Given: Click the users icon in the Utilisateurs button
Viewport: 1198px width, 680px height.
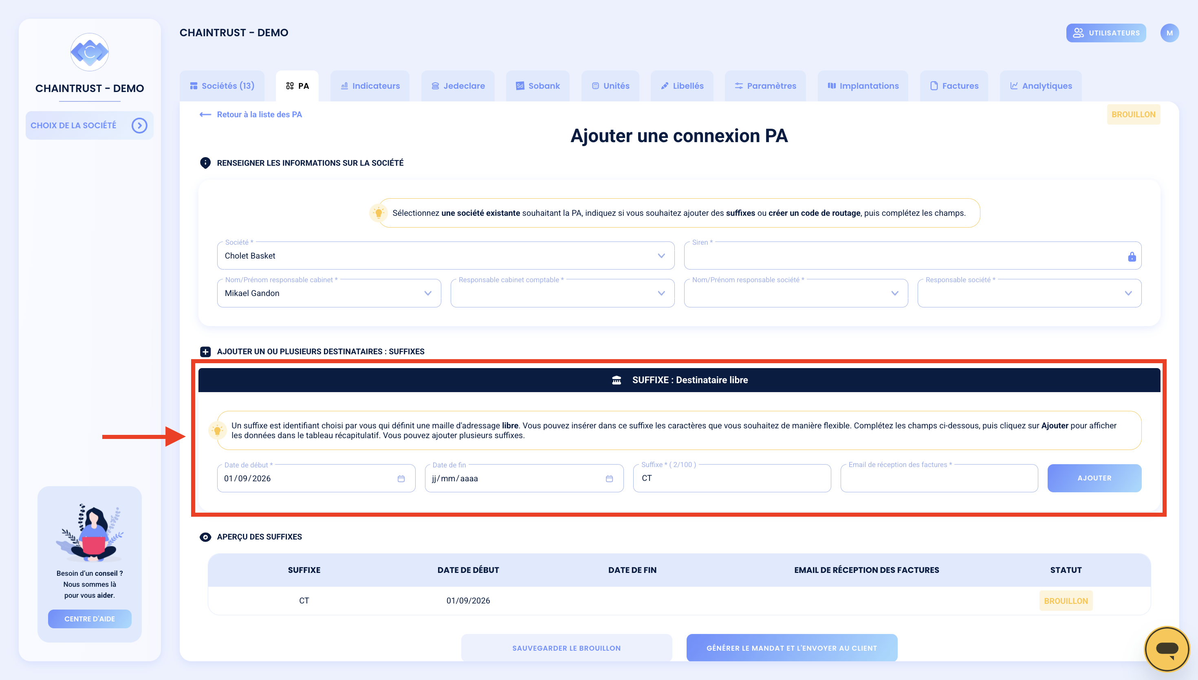Looking at the screenshot, I should pyautogui.click(x=1078, y=33).
